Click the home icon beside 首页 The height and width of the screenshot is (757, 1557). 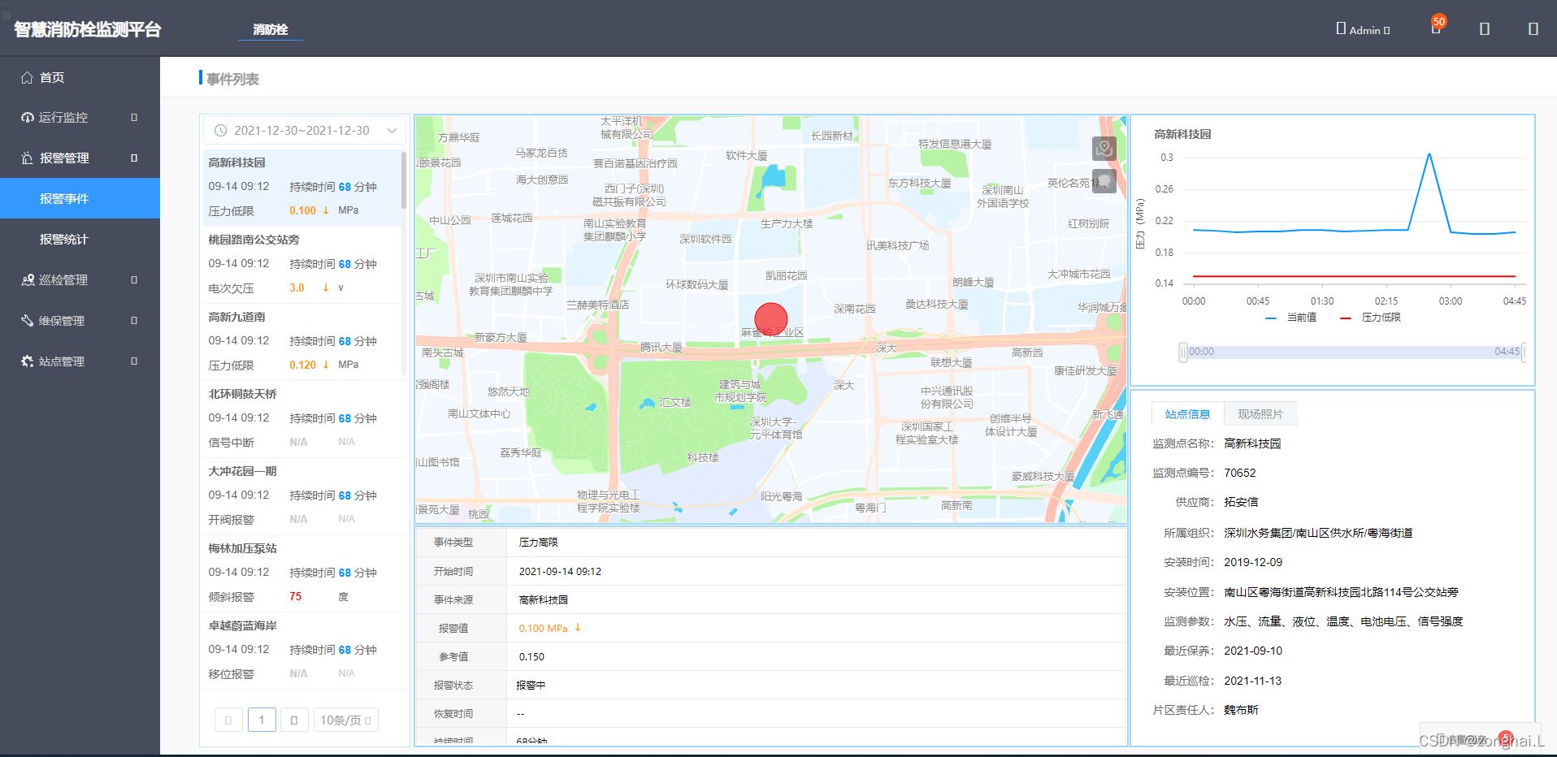[27, 77]
